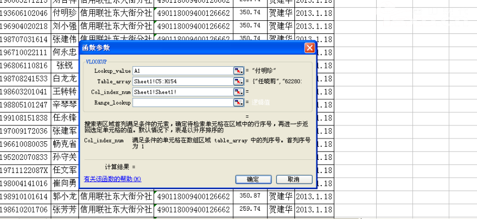Image resolution: width=477 pixels, height=219 pixels.
Task: Select the cell with value 259.74
Action: (x=249, y=209)
